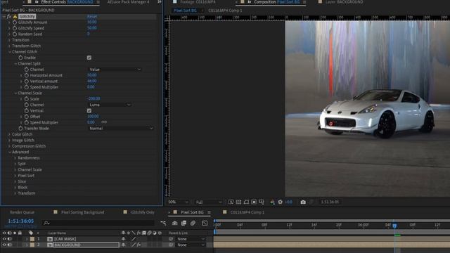Click the expression link icon near Speed Multiplier
The height and width of the screenshot is (253, 450).
[104, 122]
